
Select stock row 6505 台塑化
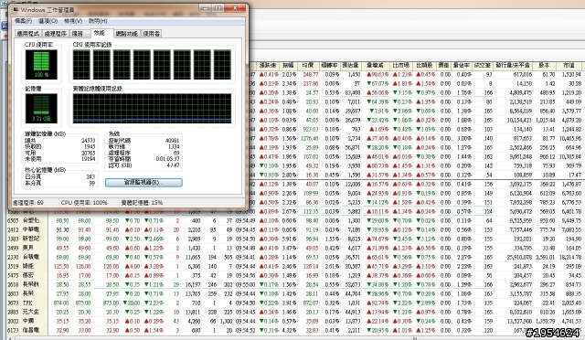(x=294, y=220)
